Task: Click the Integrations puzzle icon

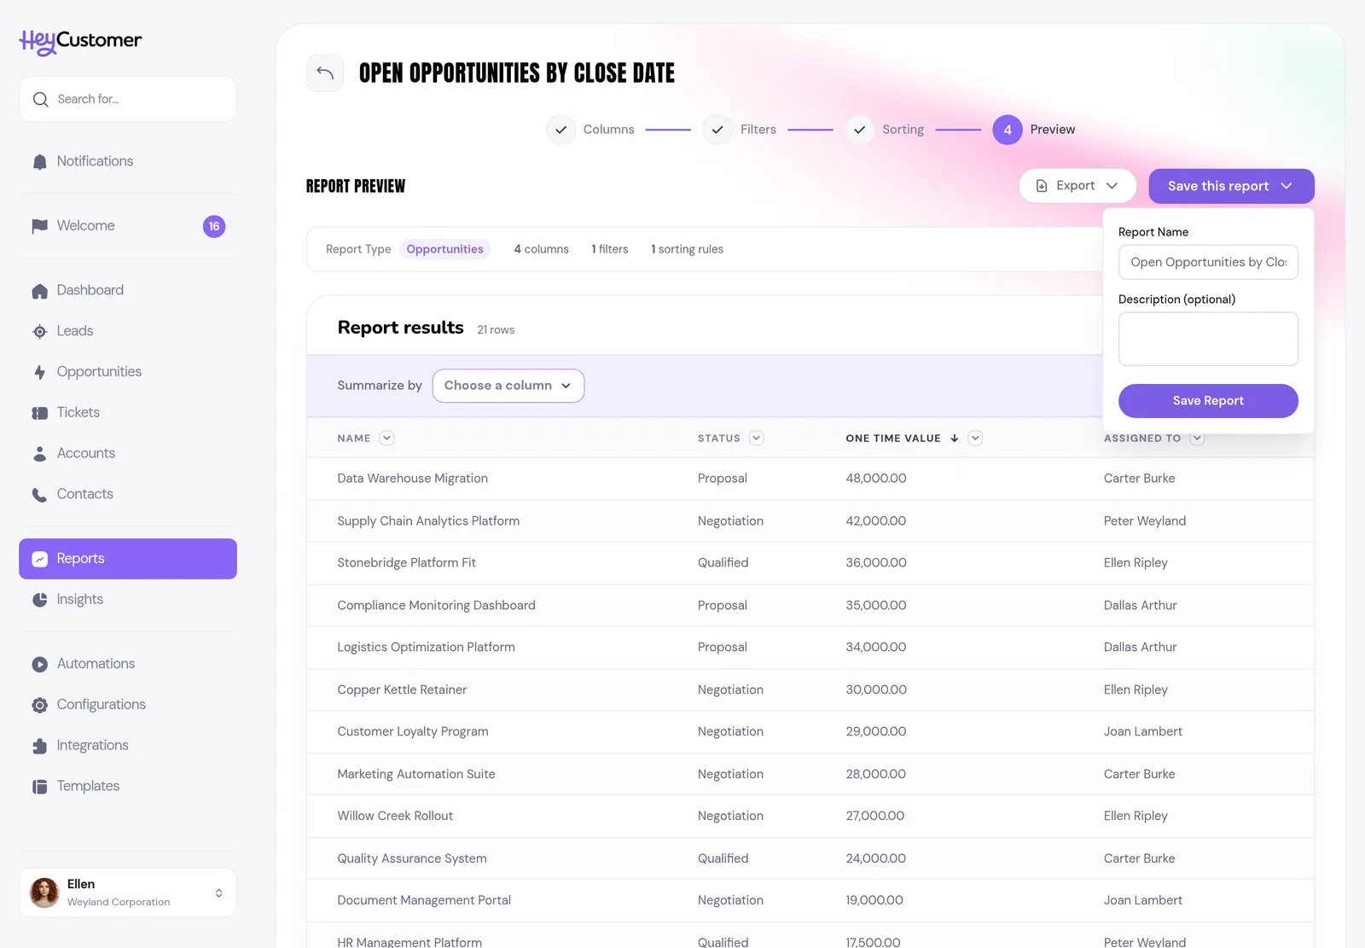Action: pyautogui.click(x=39, y=746)
